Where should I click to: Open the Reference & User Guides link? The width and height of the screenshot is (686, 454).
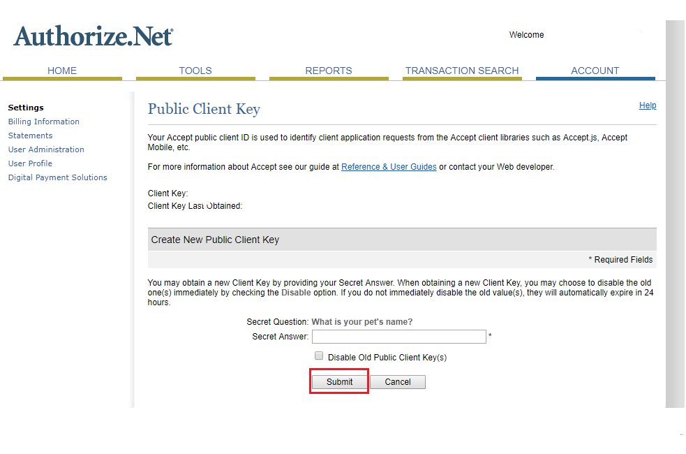(x=389, y=166)
